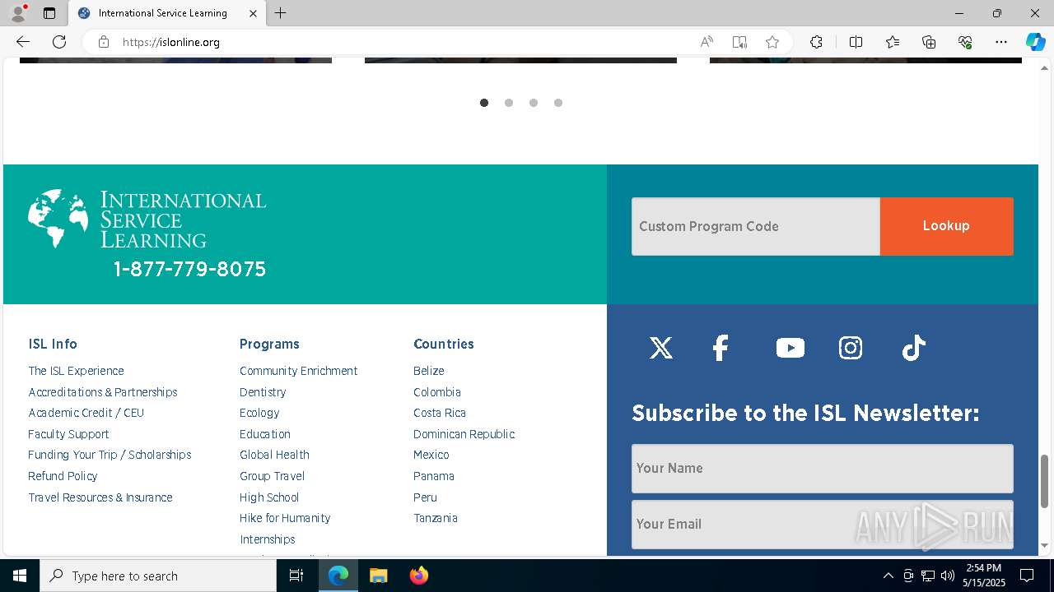Open the Tanzania country page
Image resolution: width=1054 pixels, height=592 pixels.
[x=436, y=518]
